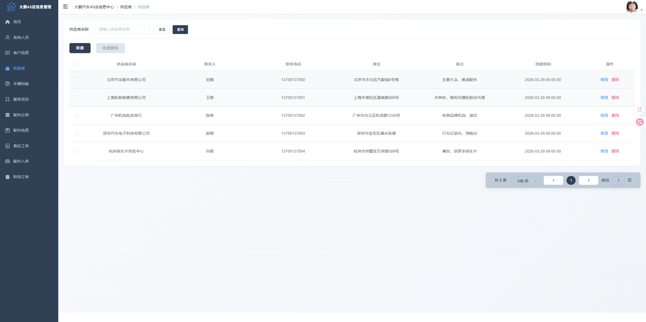
Task: Check the 上海轮胎销售有限公司 row checkbox
Action: 77,98
